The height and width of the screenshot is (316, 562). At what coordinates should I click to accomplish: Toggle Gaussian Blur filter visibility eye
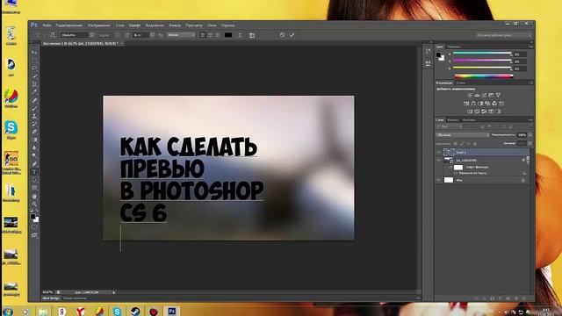[x=456, y=174]
